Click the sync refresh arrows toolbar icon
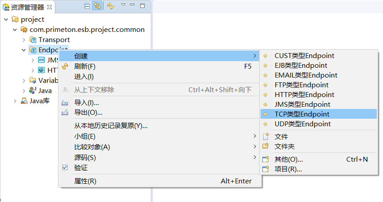 click(x=111, y=6)
